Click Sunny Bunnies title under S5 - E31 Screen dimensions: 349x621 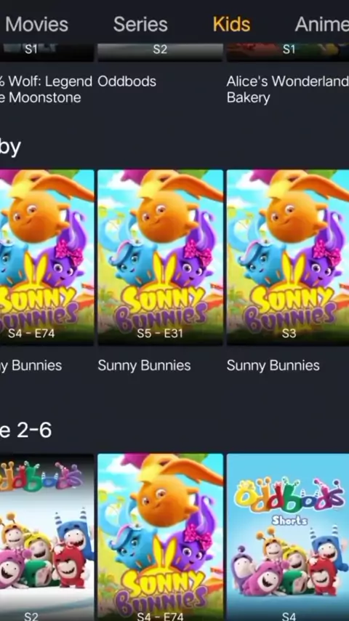pos(144,366)
